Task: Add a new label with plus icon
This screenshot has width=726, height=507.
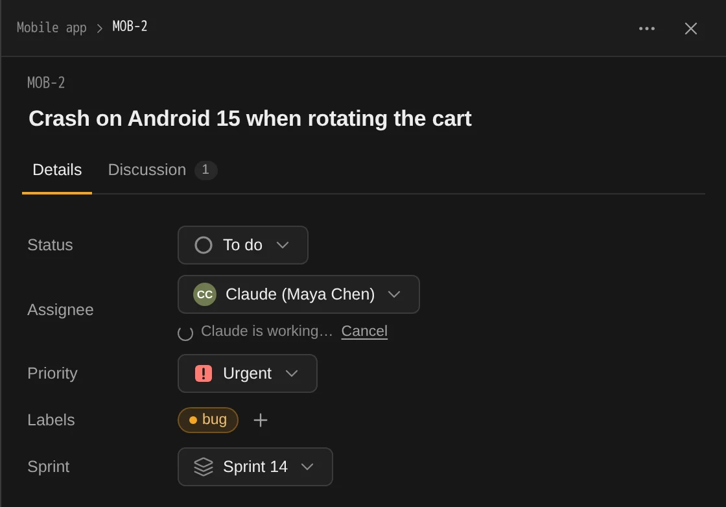Action: coord(261,420)
